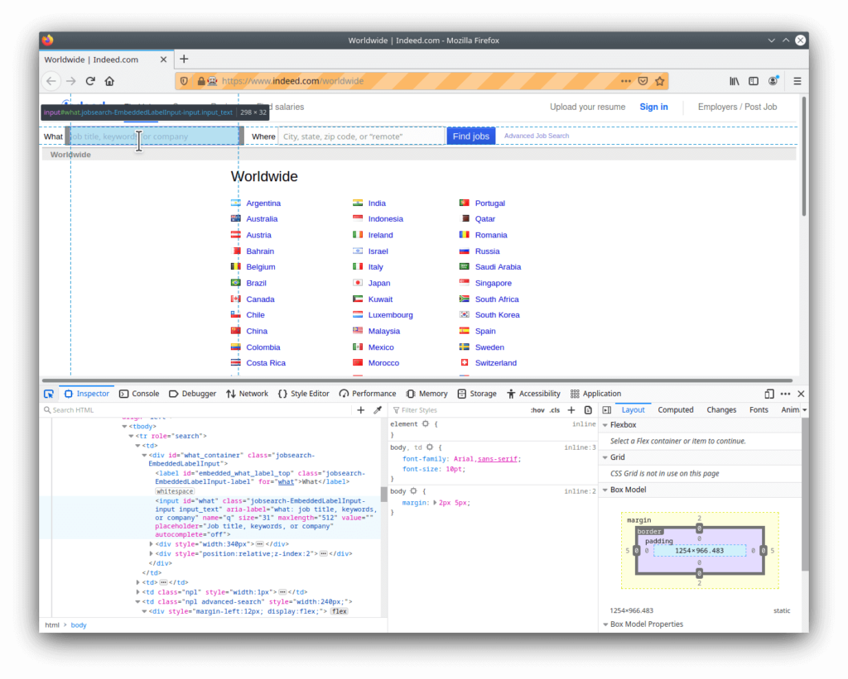The height and width of the screenshot is (679, 848).
Task: Open the Application tab
Action: coord(595,394)
